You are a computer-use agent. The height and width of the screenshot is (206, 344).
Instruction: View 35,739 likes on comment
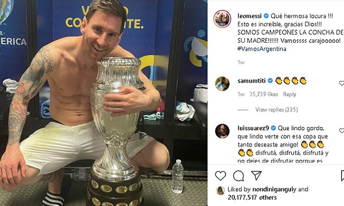click(264, 94)
